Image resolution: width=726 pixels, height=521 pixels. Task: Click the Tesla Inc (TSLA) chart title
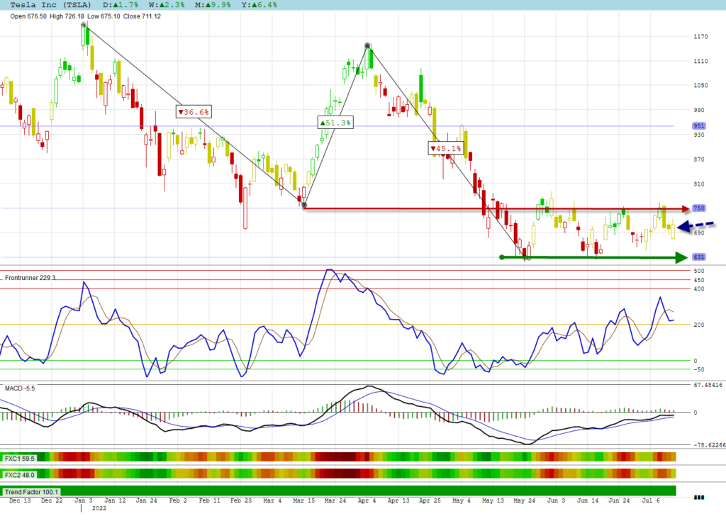(50, 5)
